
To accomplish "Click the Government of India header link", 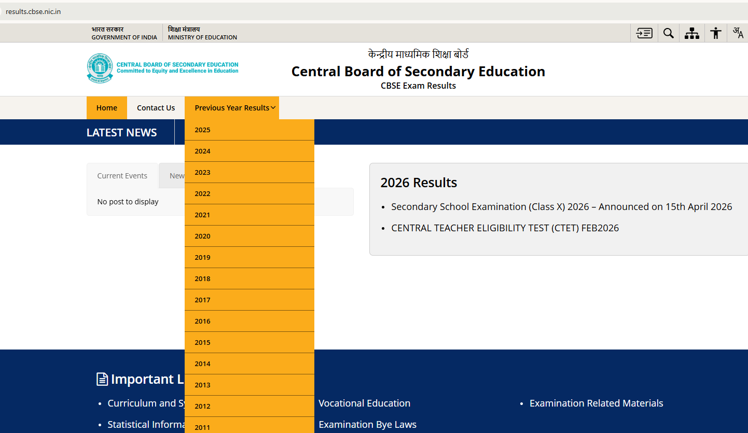I will tap(124, 33).
